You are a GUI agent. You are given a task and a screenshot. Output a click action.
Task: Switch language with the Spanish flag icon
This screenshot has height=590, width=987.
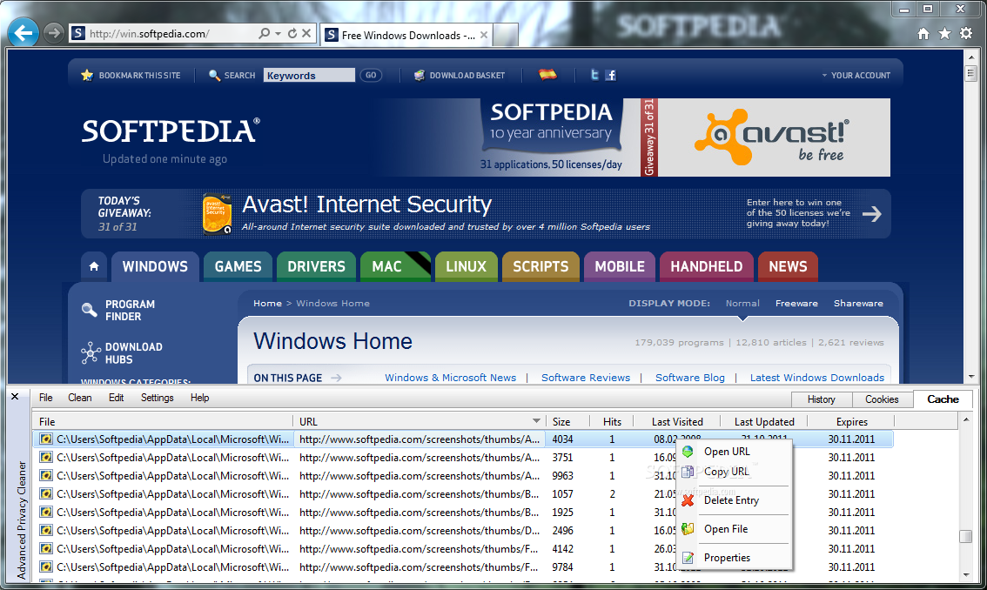pos(547,74)
